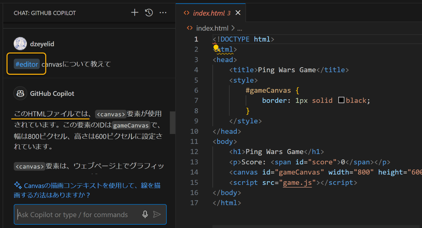
Task: Click the sparkle icon beside follow-up suggestion
Action: pyautogui.click(x=18, y=185)
